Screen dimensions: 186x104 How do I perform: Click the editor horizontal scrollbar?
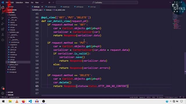(x=102, y=95)
